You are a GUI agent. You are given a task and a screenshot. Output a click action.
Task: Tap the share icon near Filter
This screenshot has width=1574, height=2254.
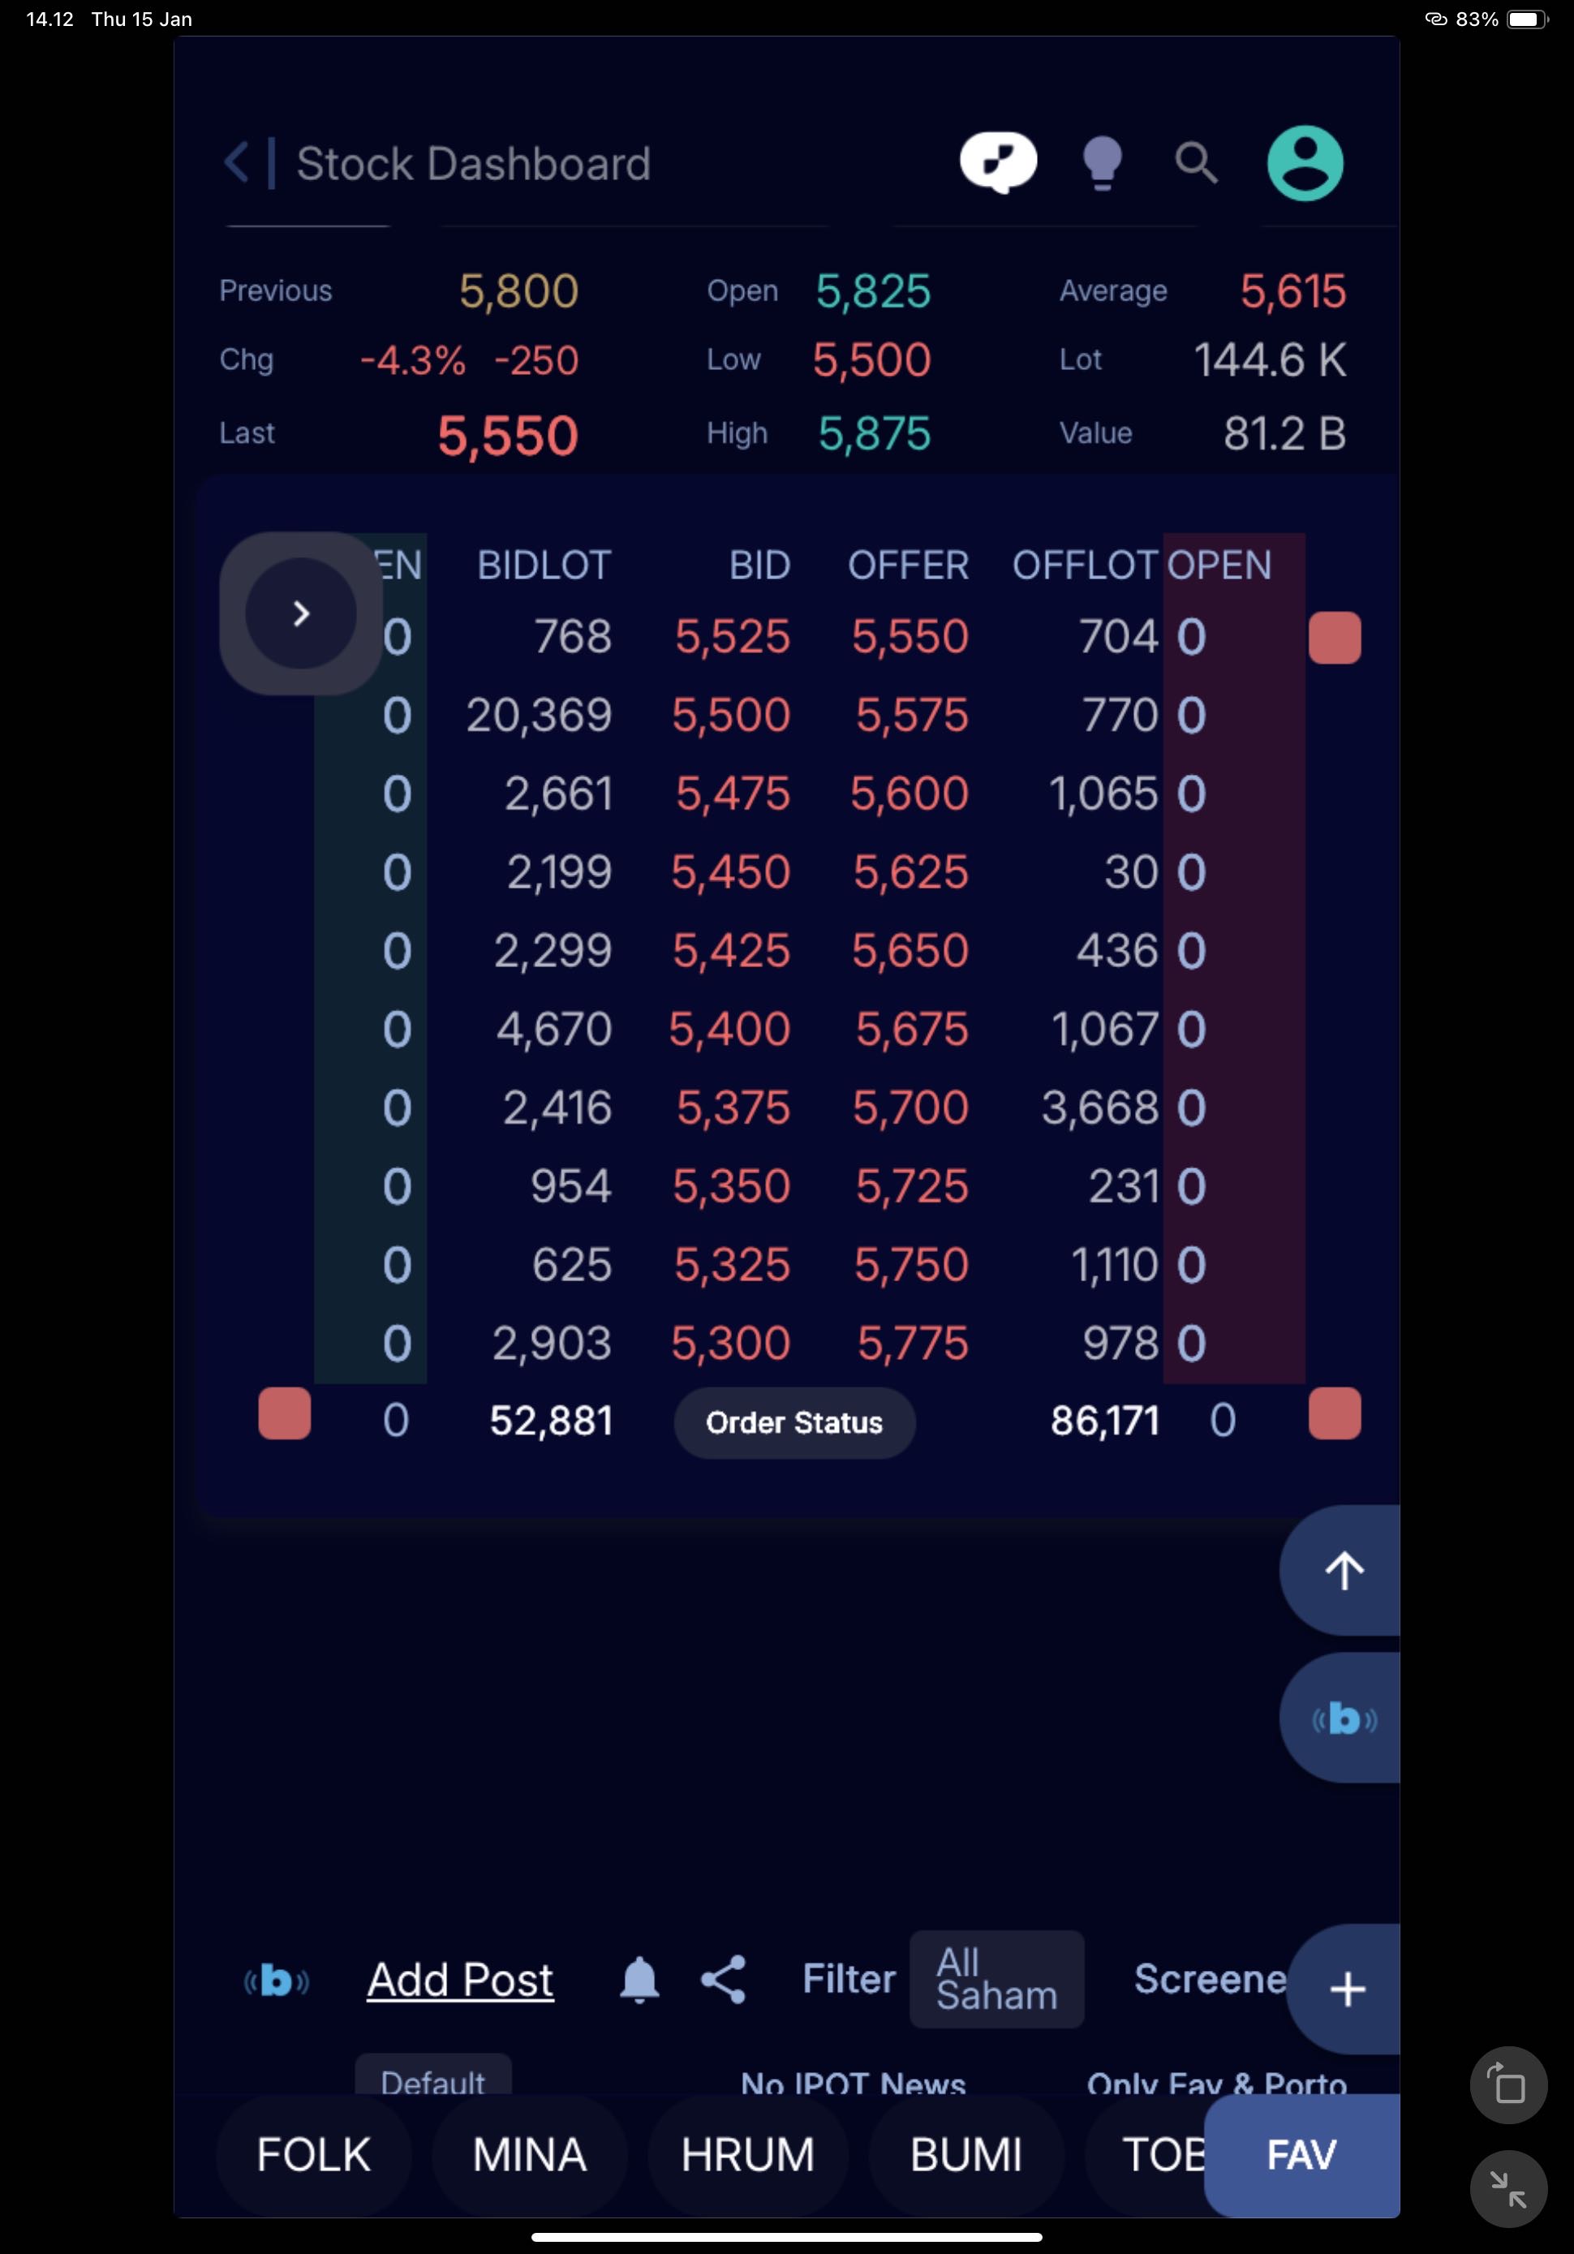coord(724,1979)
